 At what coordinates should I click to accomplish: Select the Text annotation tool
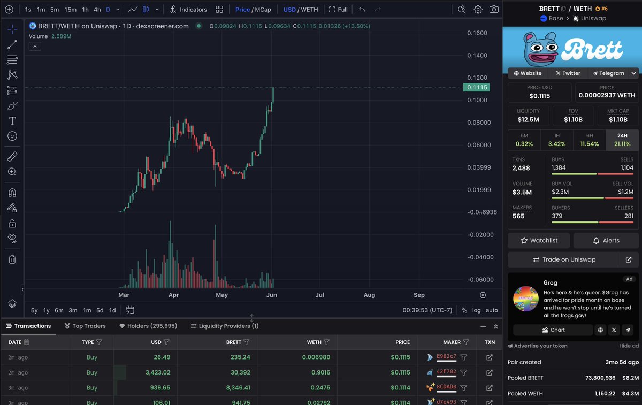point(12,121)
